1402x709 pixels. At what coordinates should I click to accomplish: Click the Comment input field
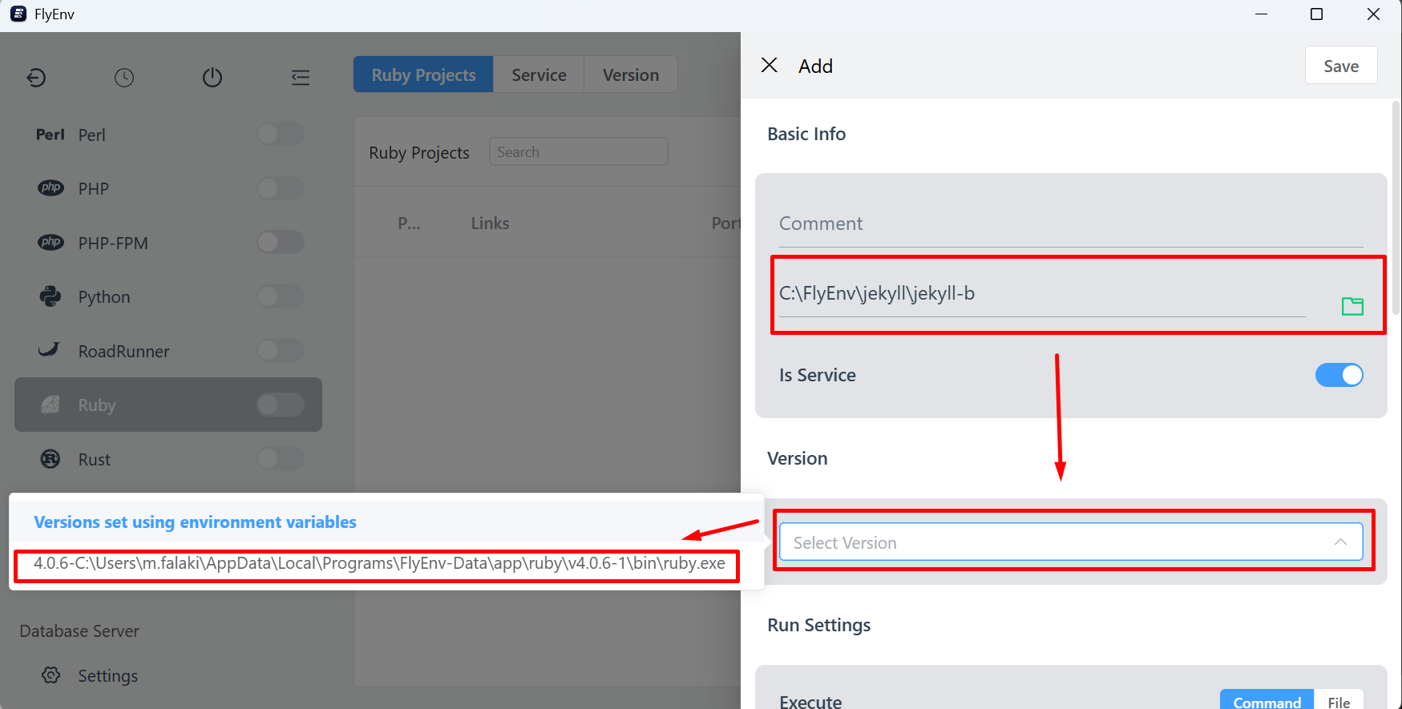click(x=1071, y=224)
